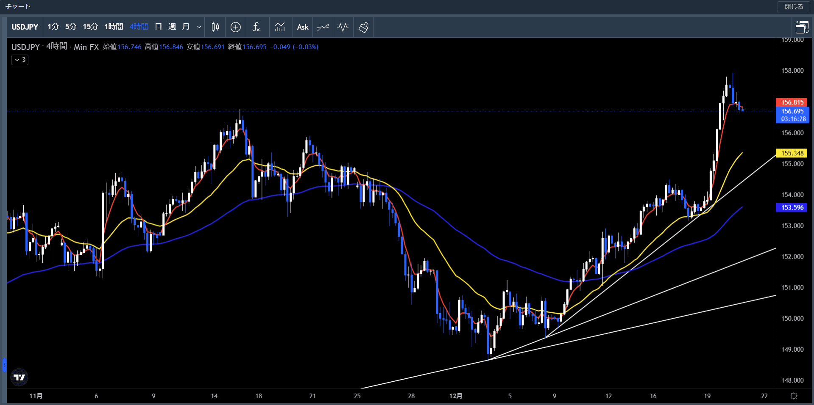This screenshot has height=405, width=814.
Task: Click the paintbrush drawing tools icon
Action: coord(363,27)
